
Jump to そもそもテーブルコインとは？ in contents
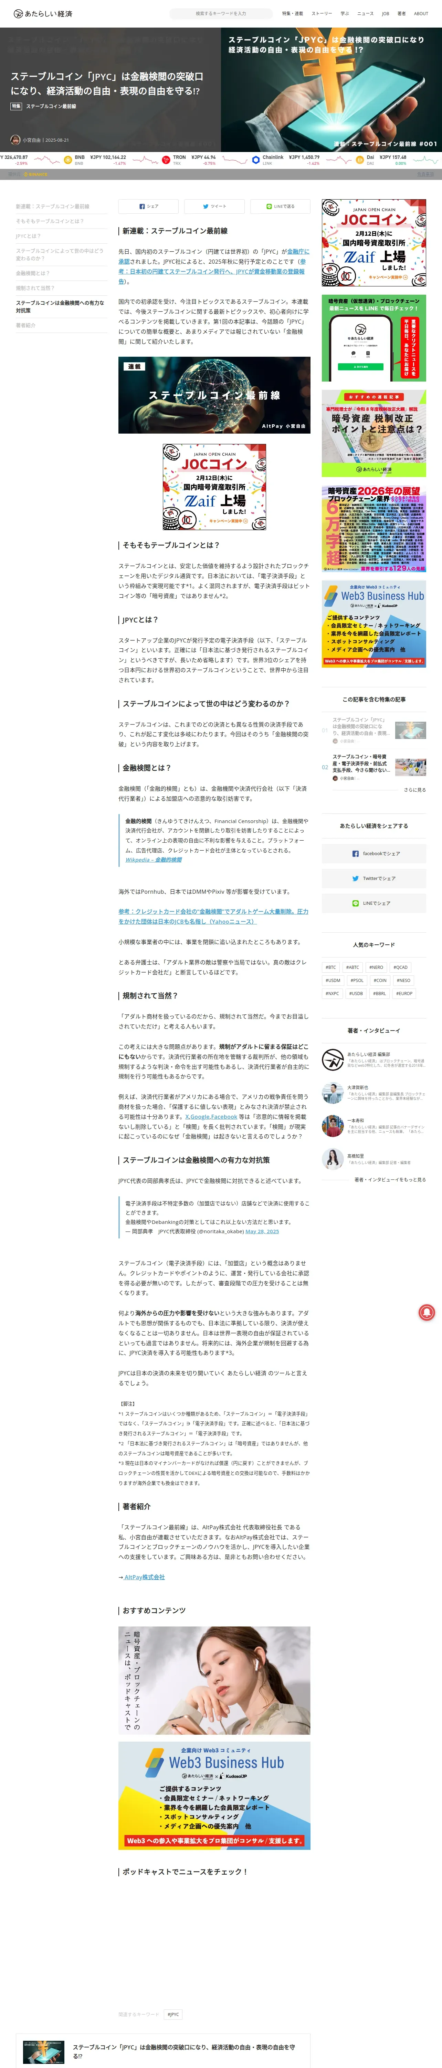tap(50, 221)
